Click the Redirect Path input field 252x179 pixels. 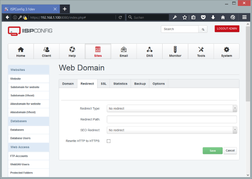[x=172, y=119]
